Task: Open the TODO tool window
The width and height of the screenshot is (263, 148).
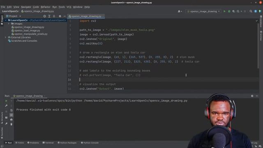Action: click(x=20, y=143)
